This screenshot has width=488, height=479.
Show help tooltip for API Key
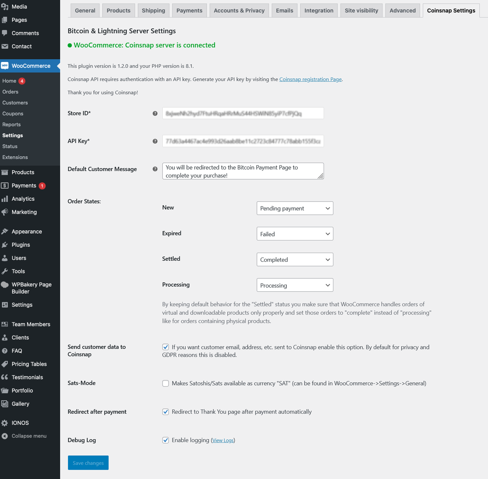pos(155,141)
